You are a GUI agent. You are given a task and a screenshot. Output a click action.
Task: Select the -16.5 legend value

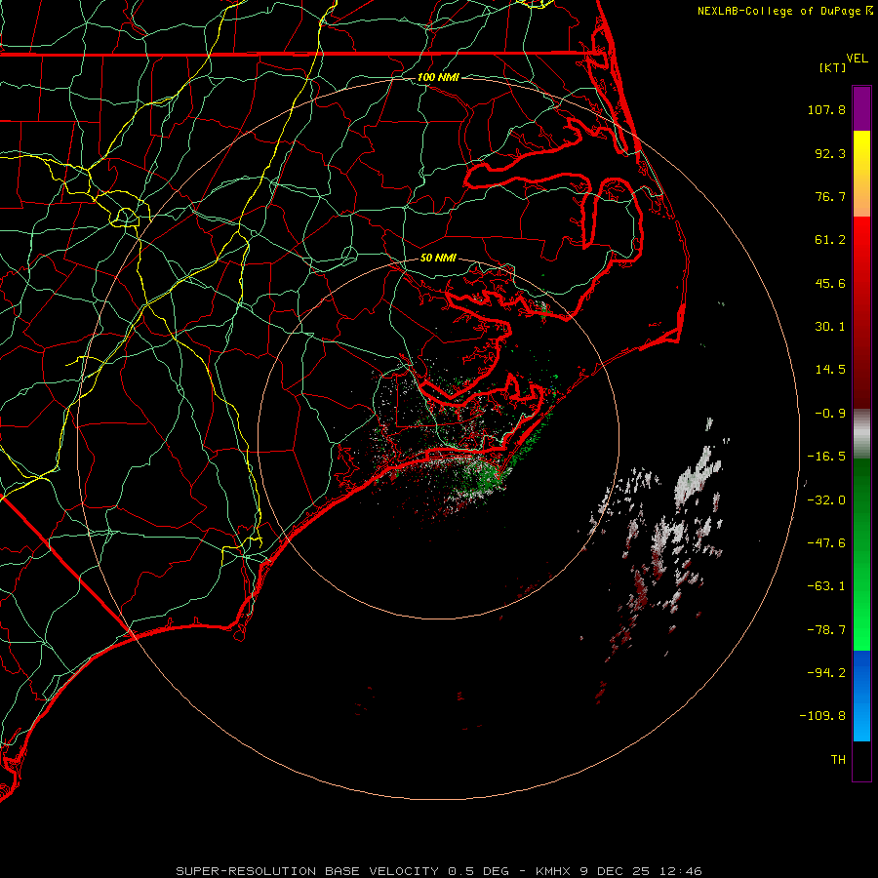pos(826,457)
